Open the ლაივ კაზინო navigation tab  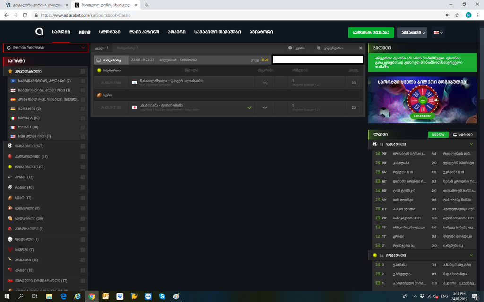tap(144, 32)
